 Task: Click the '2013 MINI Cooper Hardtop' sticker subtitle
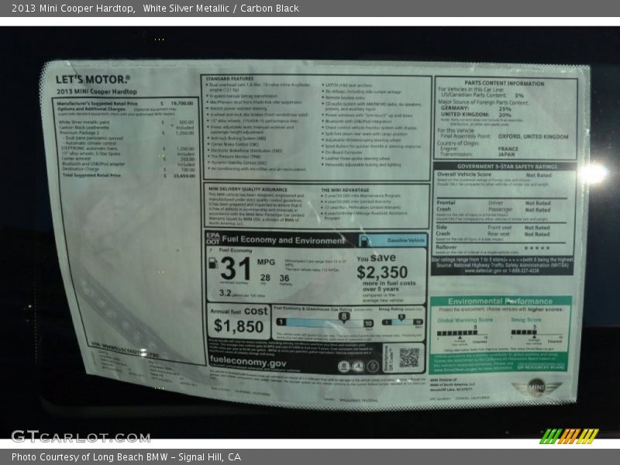(x=97, y=91)
